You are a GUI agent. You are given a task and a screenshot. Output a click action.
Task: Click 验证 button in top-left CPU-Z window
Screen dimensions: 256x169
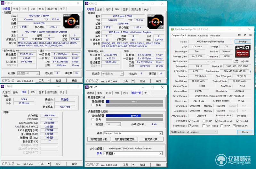[x=59, y=81]
